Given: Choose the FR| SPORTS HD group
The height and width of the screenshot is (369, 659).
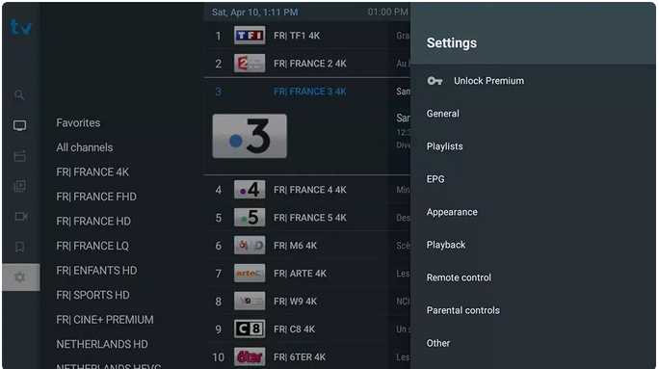Looking at the screenshot, I should [x=92, y=295].
